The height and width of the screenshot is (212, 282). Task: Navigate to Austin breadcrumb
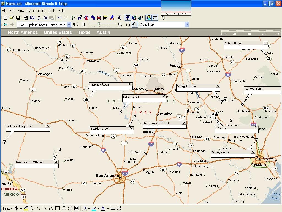pyautogui.click(x=103, y=33)
